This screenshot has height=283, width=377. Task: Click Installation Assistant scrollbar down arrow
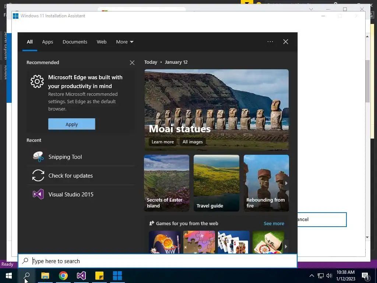coord(367,237)
